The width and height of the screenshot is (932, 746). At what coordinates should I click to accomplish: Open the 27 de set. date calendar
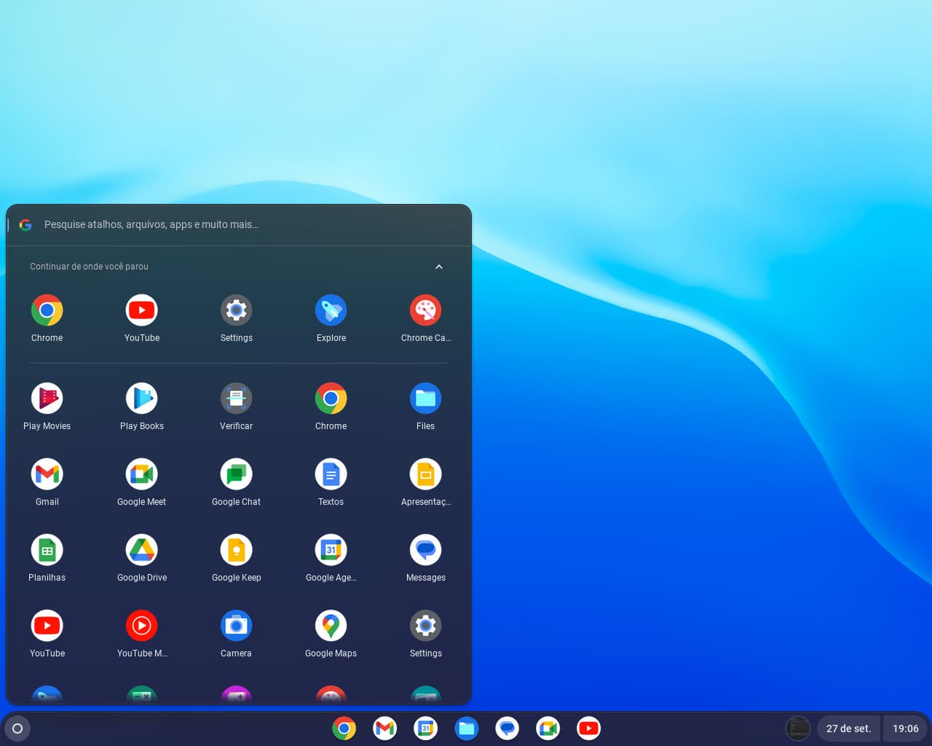click(848, 729)
